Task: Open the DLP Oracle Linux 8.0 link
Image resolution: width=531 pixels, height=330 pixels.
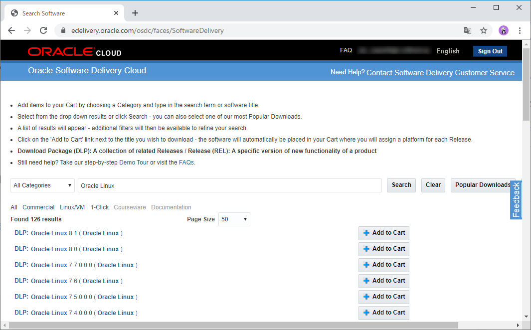Action: (x=68, y=249)
